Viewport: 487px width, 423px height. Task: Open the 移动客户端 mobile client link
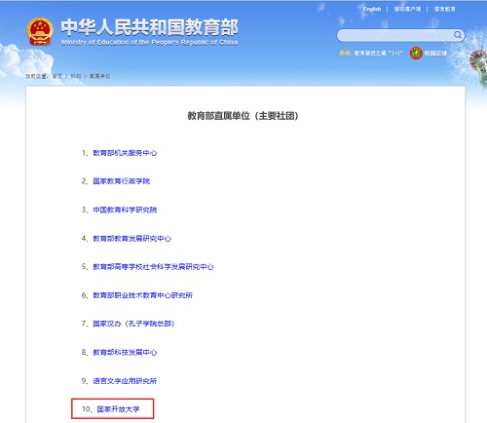407,9
